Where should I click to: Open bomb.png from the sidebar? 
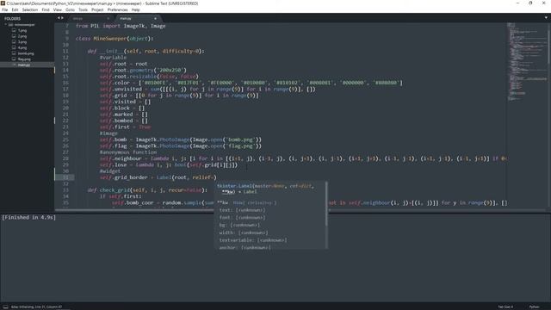[26, 53]
